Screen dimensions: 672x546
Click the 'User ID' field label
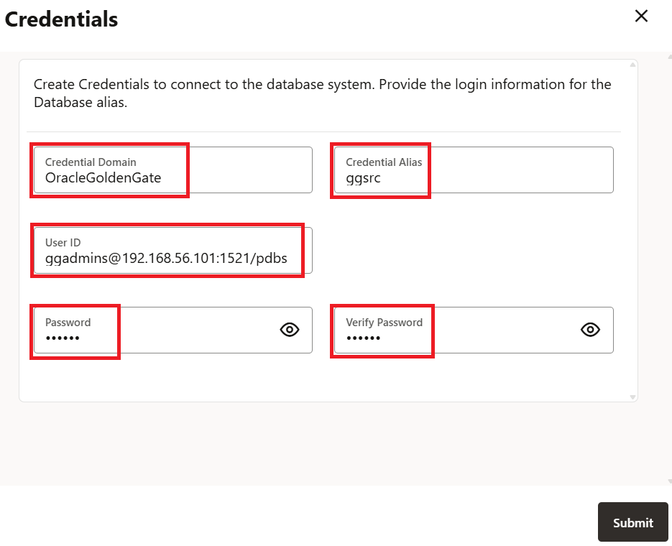[x=63, y=243]
